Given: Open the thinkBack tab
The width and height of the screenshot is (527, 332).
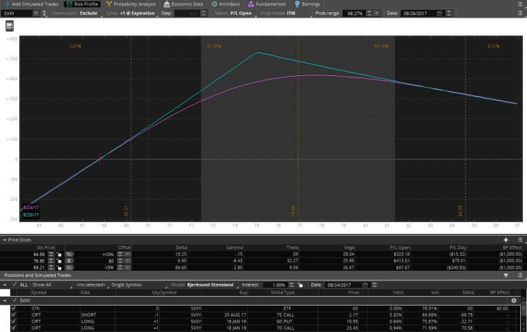Looking at the screenshot, I should coord(224,4).
